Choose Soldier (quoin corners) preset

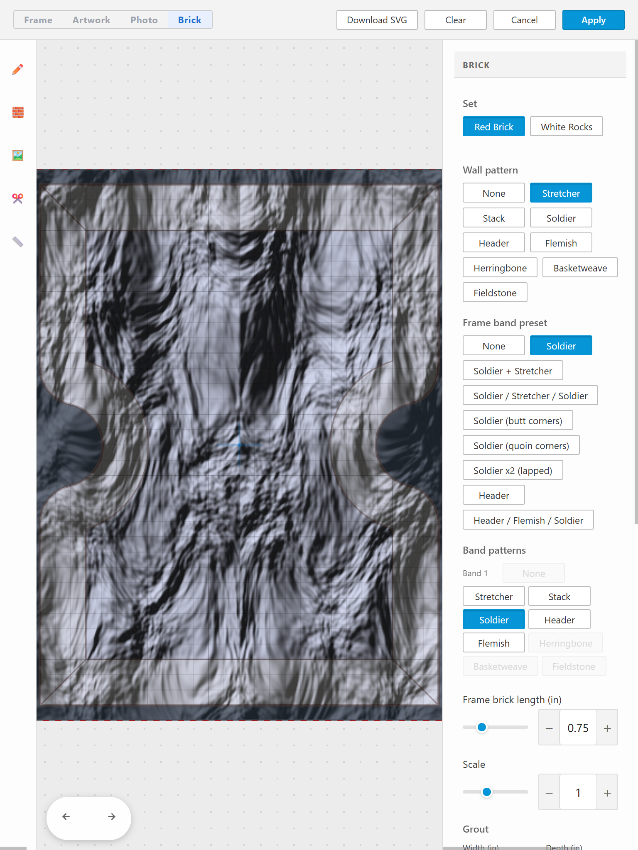521,445
